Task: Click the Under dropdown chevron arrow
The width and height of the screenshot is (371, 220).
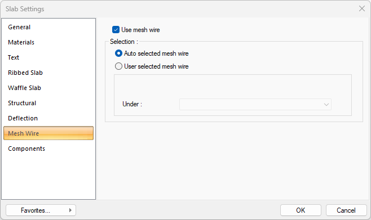Action: pyautogui.click(x=326, y=105)
